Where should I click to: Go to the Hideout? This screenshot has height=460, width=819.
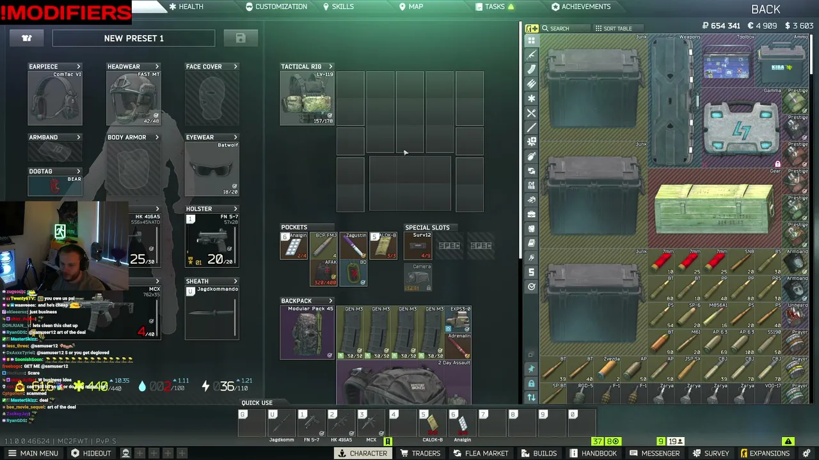[91, 453]
